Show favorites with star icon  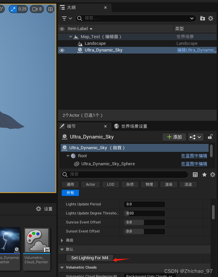point(204,175)
